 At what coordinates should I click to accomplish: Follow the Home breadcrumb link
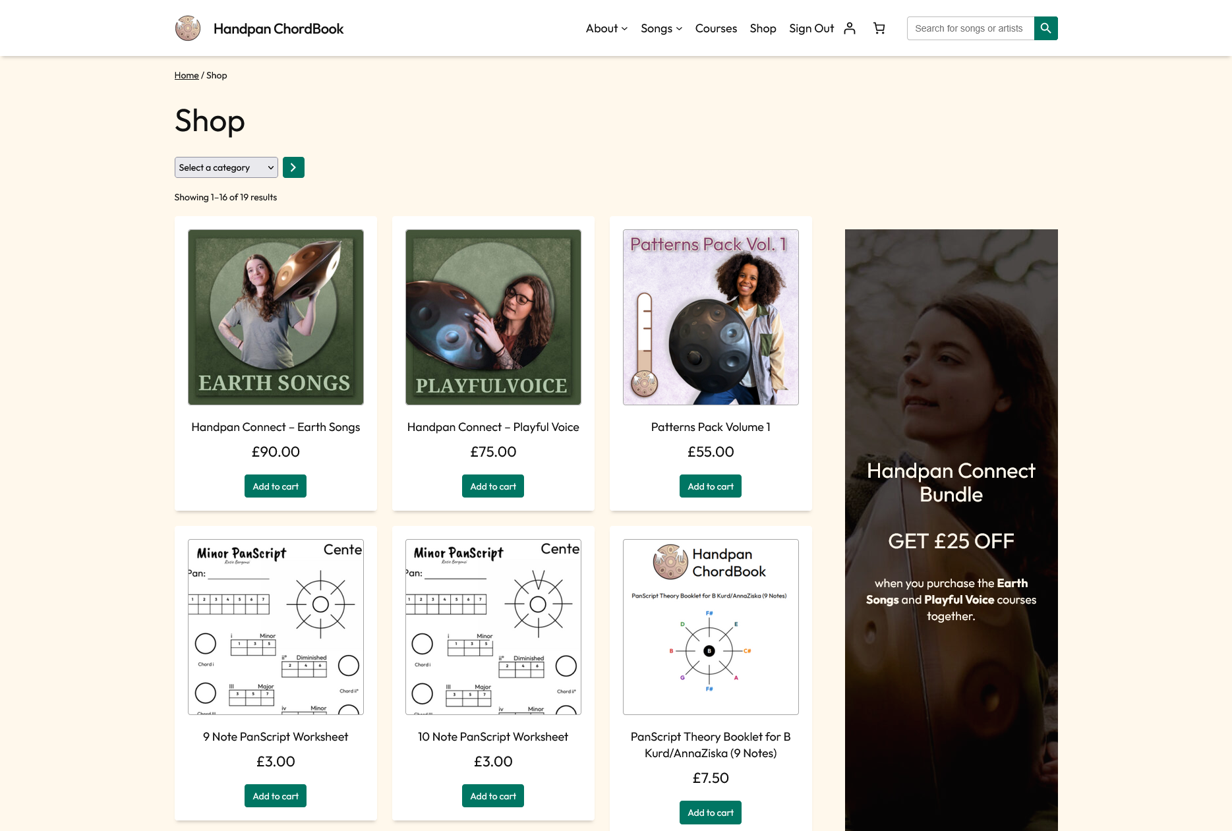click(x=187, y=76)
